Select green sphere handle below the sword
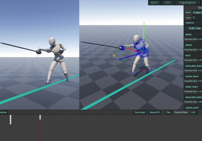The height and width of the screenshot is (141, 202). click(x=124, y=59)
